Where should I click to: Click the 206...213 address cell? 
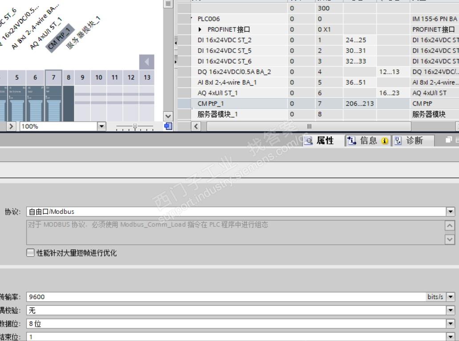pyautogui.click(x=360, y=103)
